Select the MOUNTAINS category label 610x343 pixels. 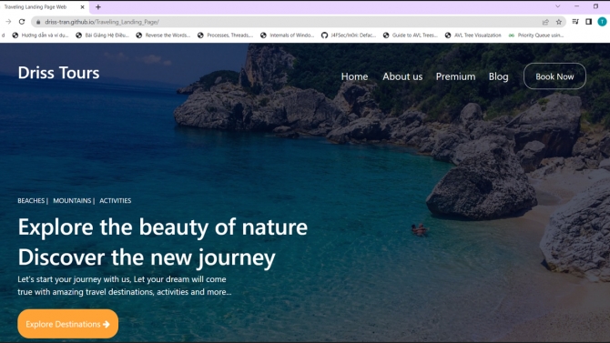[72, 201]
